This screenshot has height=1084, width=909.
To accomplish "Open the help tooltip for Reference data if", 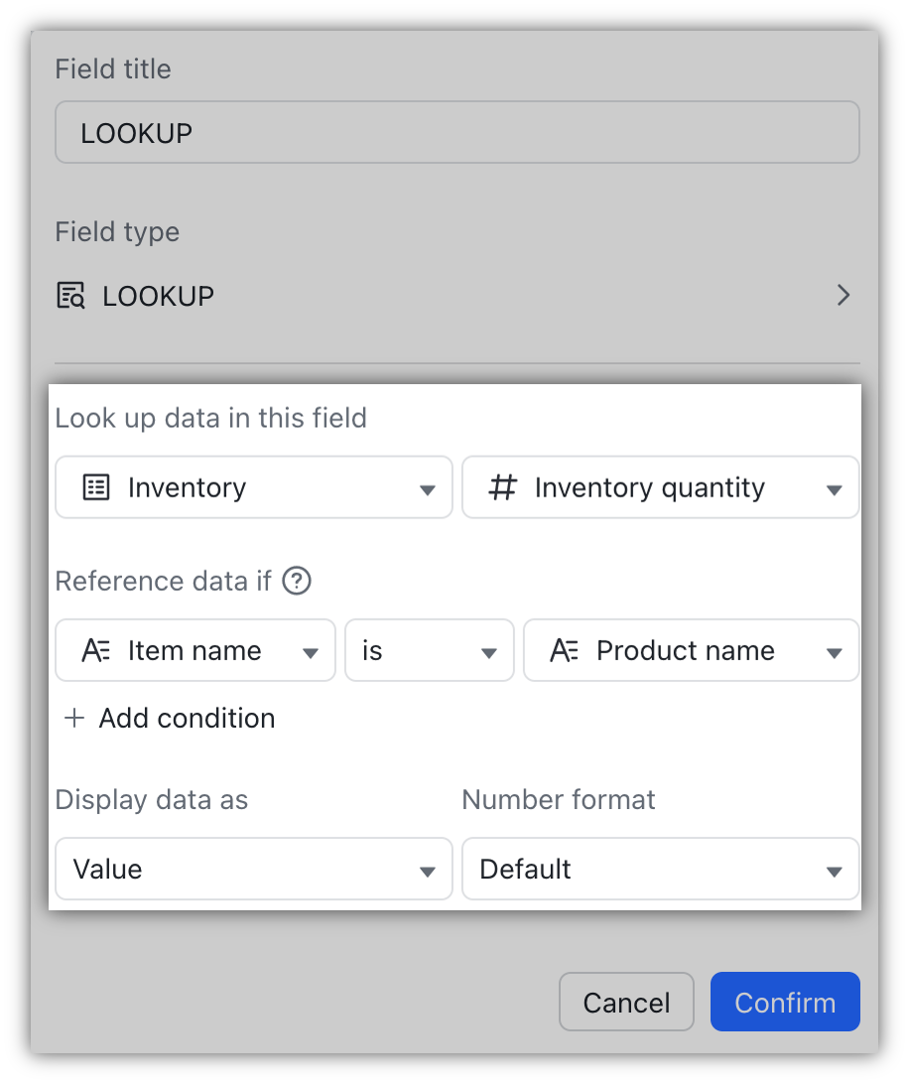I will pos(296,582).
